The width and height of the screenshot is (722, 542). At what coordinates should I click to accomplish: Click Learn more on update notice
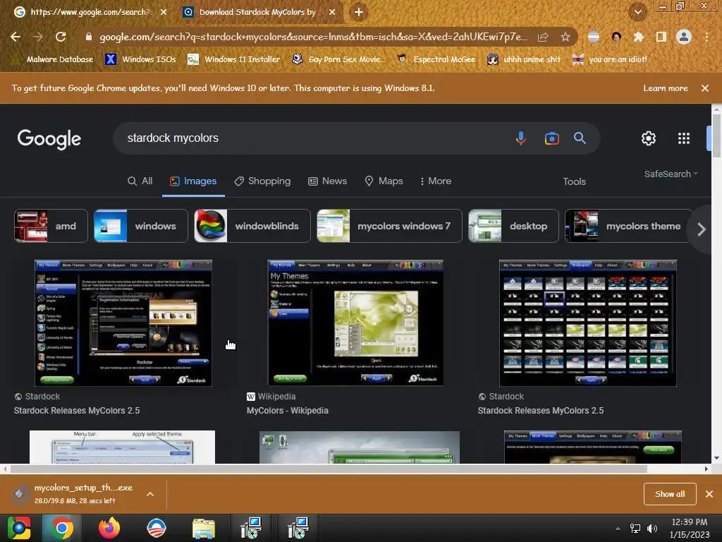click(x=666, y=88)
